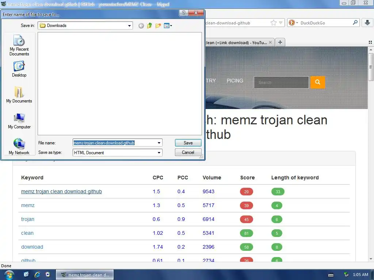Viewport: 374px width, 280px height.
Task: Open the trojan keyword link
Action: click(28, 219)
